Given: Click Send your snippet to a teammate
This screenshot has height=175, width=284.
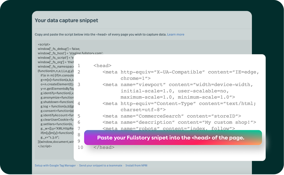Looking at the screenshot, I should tap(101, 165).
